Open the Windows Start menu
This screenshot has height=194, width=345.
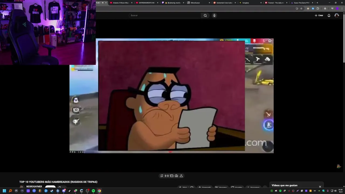tap(4, 191)
